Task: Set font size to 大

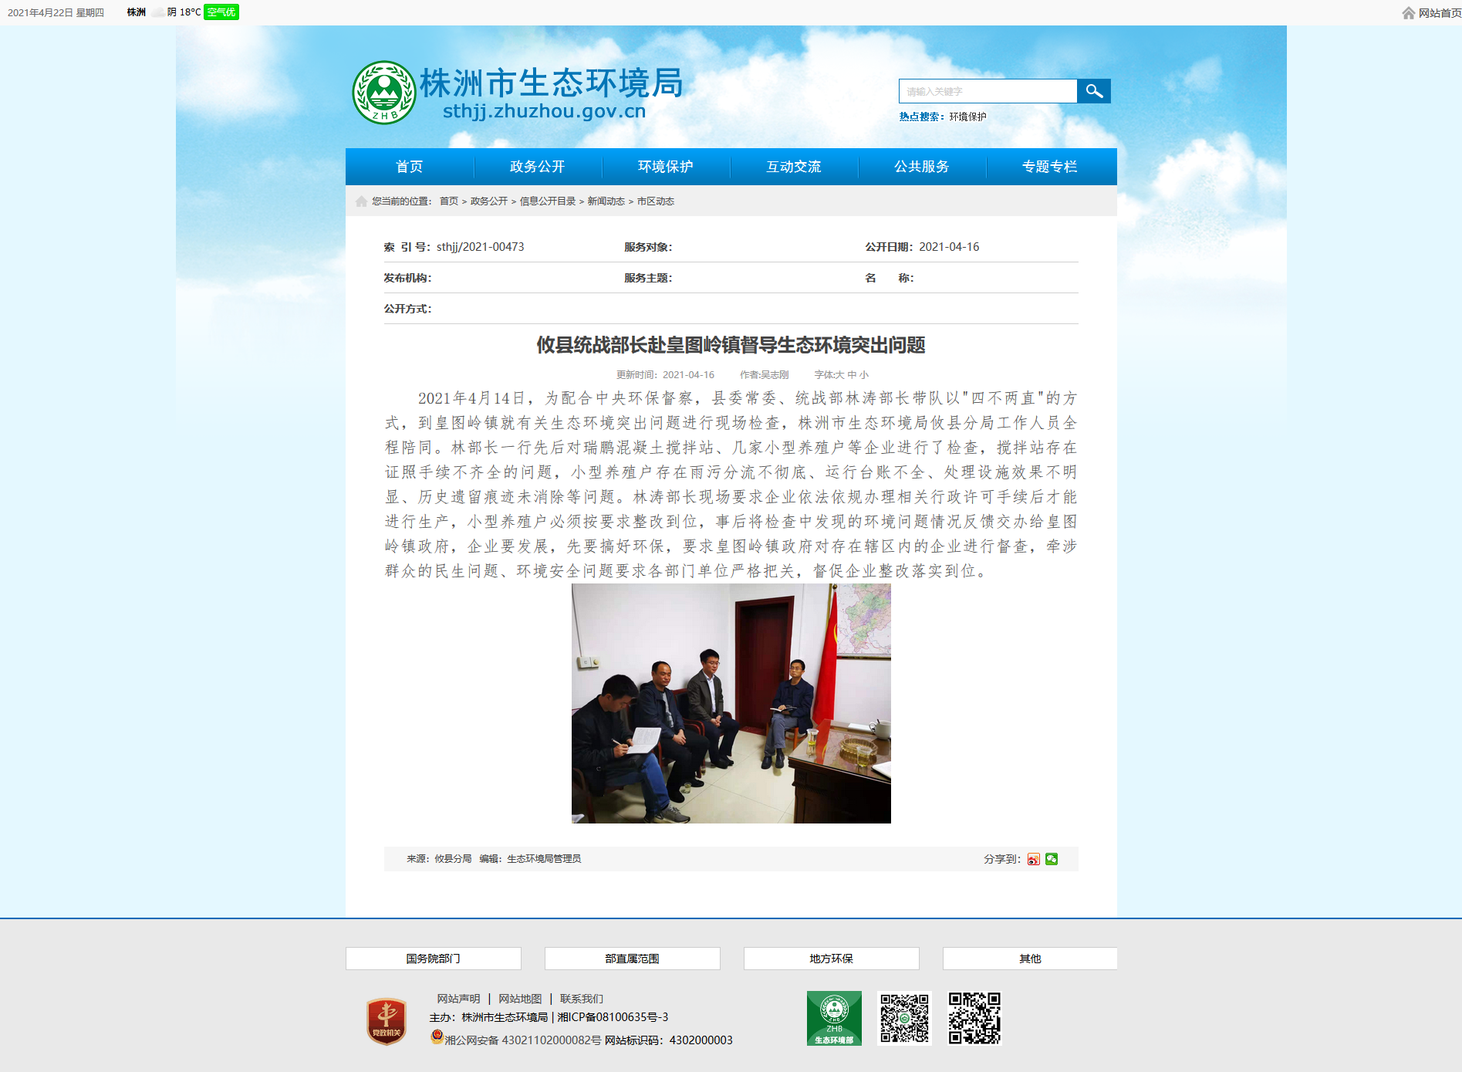Action: [839, 375]
